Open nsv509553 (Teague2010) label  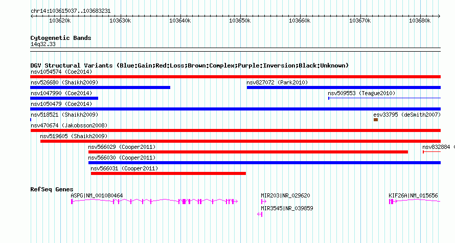click(x=361, y=93)
